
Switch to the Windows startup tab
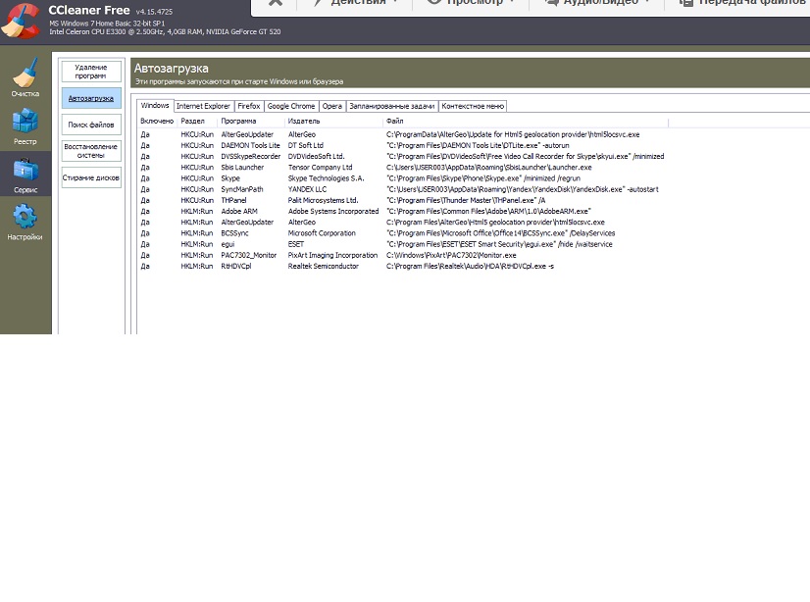[155, 105]
